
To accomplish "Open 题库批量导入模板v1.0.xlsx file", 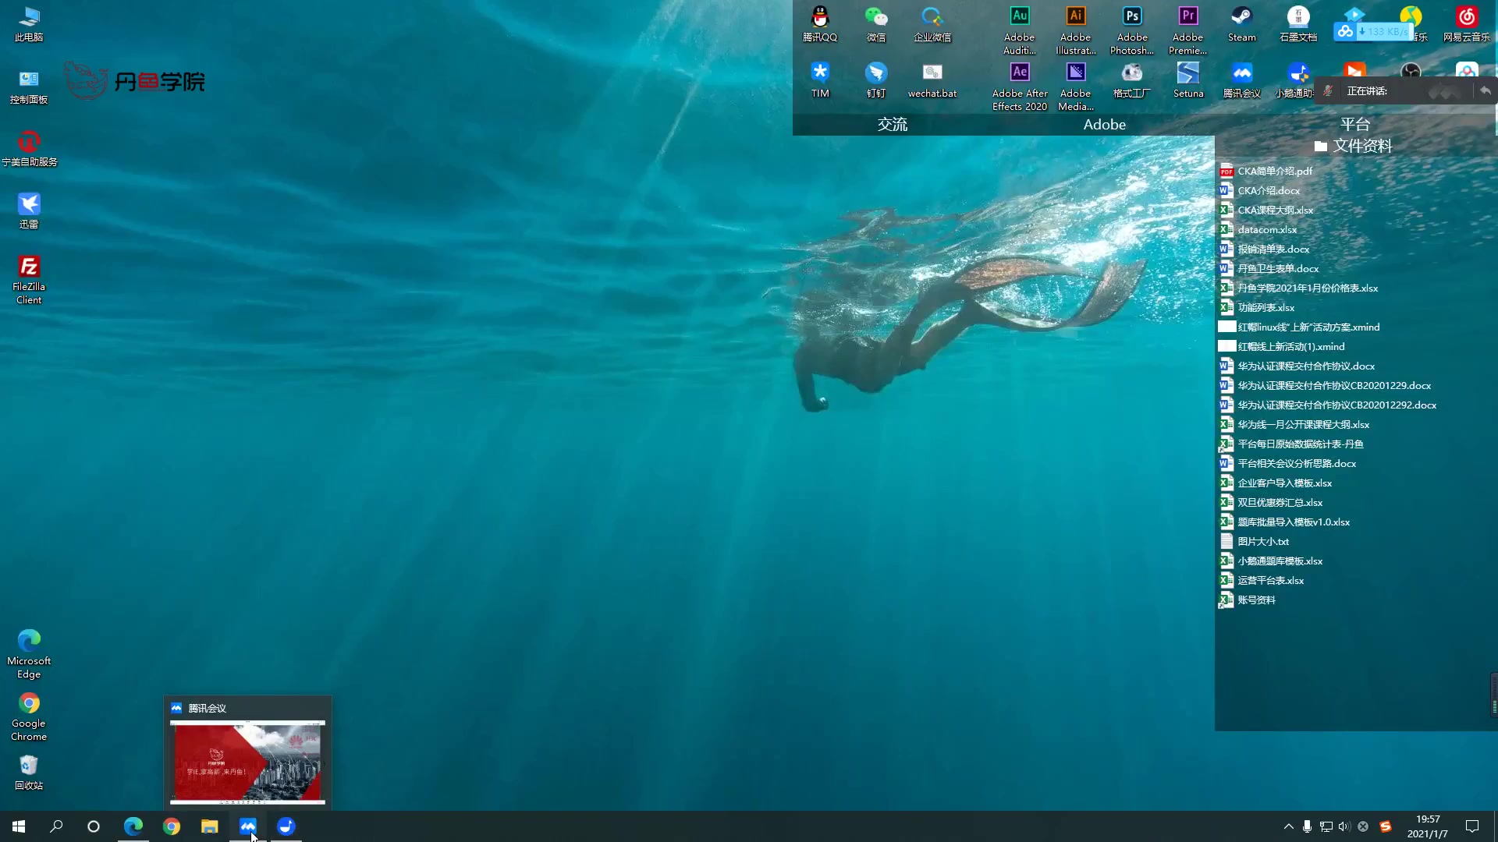I will coord(1284,522).
